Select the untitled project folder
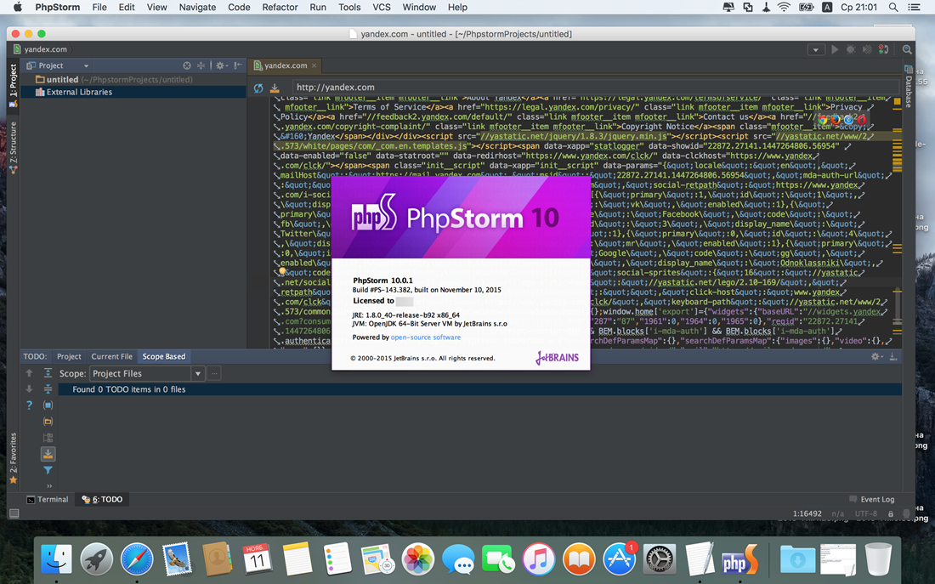 coord(113,79)
